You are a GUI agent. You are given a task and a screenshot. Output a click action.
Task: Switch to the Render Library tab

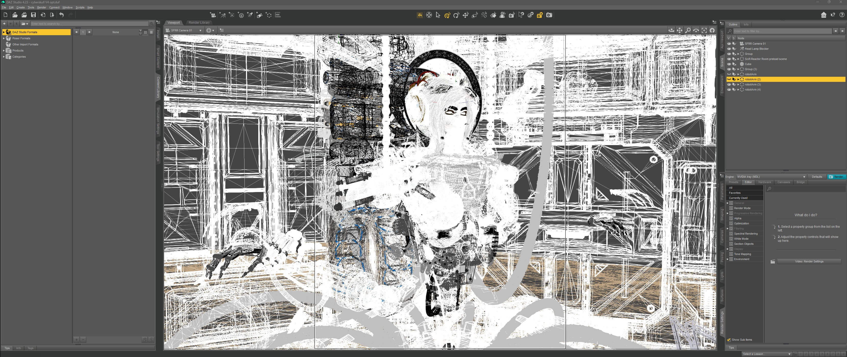click(199, 23)
